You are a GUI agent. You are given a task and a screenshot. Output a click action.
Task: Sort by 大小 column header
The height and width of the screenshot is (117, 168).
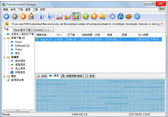coord(61,35)
